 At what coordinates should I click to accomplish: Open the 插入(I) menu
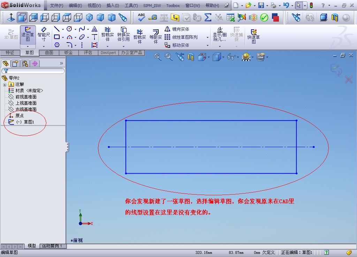pyautogui.click(x=113, y=6)
